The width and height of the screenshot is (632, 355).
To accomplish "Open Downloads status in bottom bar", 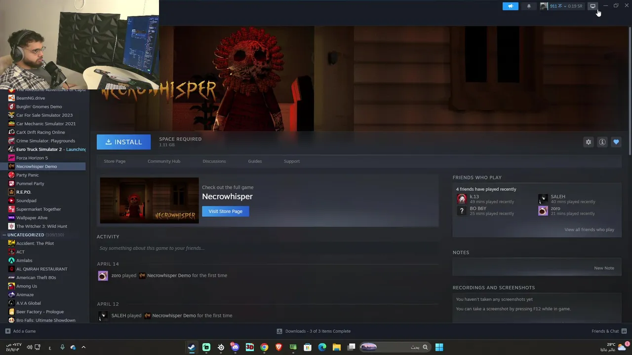I will [x=314, y=331].
